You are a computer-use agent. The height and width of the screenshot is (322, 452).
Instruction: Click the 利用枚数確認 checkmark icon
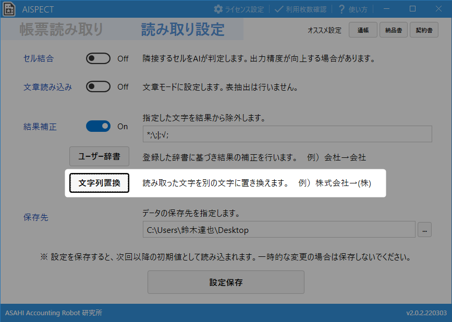tap(279, 9)
